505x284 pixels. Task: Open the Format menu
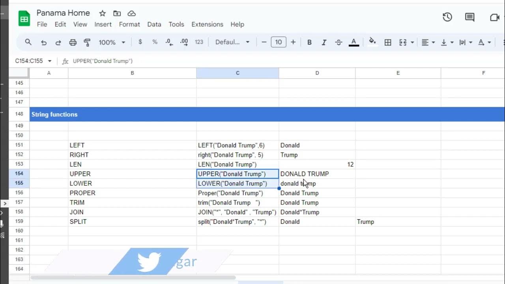(x=129, y=24)
